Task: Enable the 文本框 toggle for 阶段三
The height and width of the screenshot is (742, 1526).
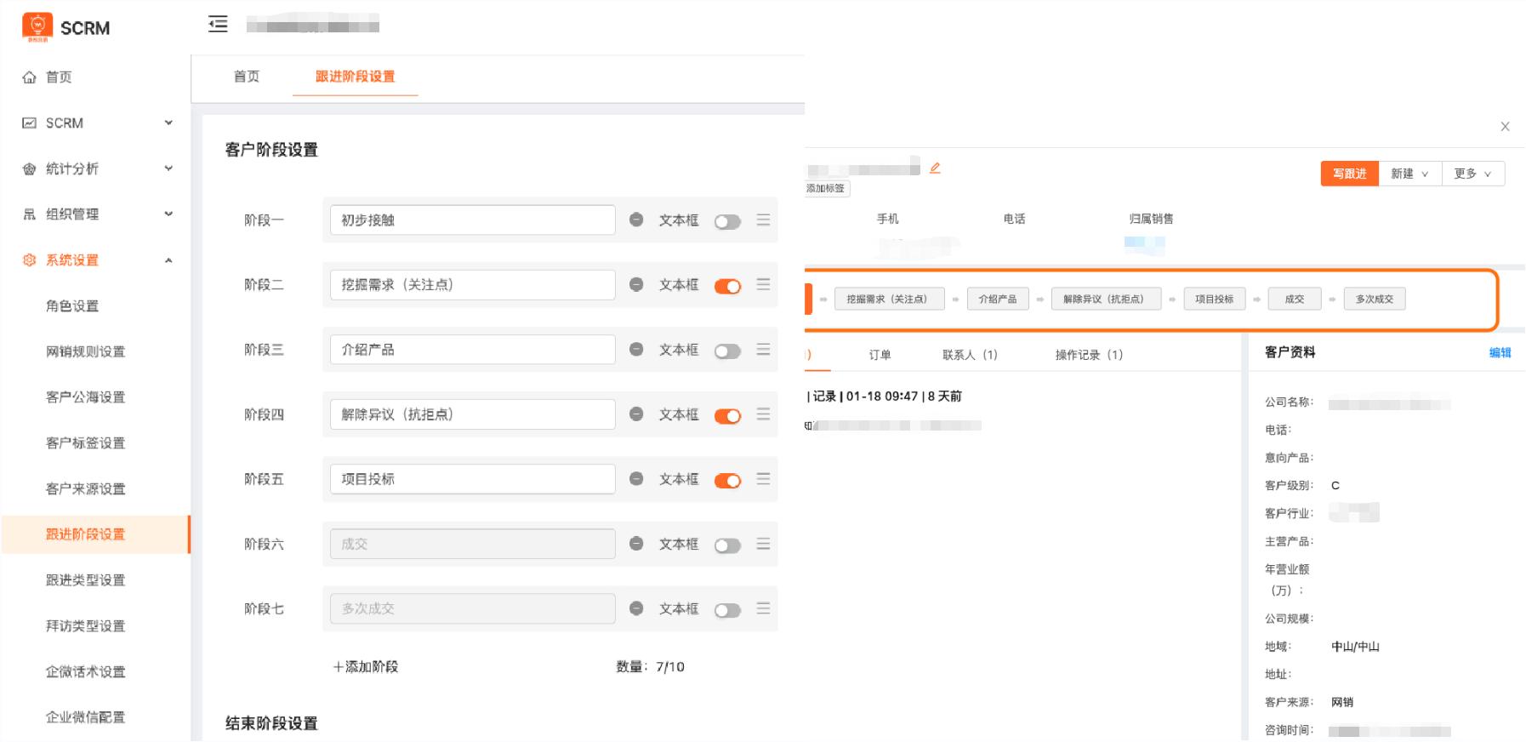Action: point(727,351)
